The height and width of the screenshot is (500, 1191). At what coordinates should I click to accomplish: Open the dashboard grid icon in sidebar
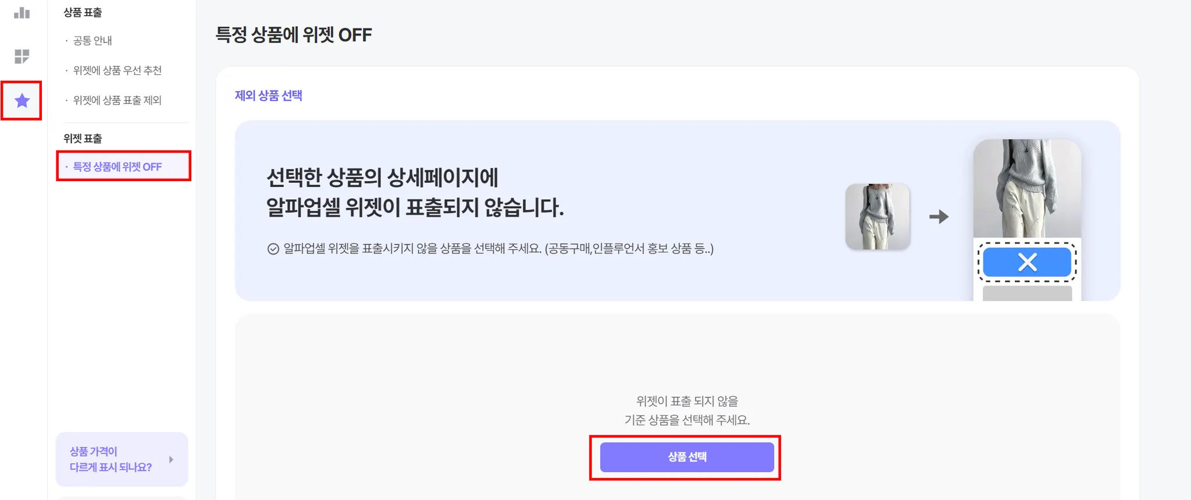pos(22,56)
